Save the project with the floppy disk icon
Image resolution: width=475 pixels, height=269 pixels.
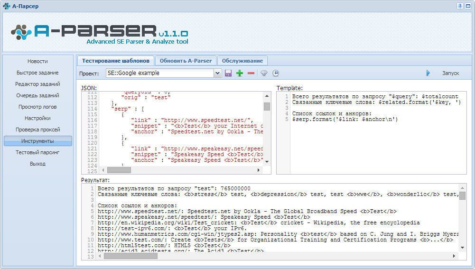(x=228, y=73)
